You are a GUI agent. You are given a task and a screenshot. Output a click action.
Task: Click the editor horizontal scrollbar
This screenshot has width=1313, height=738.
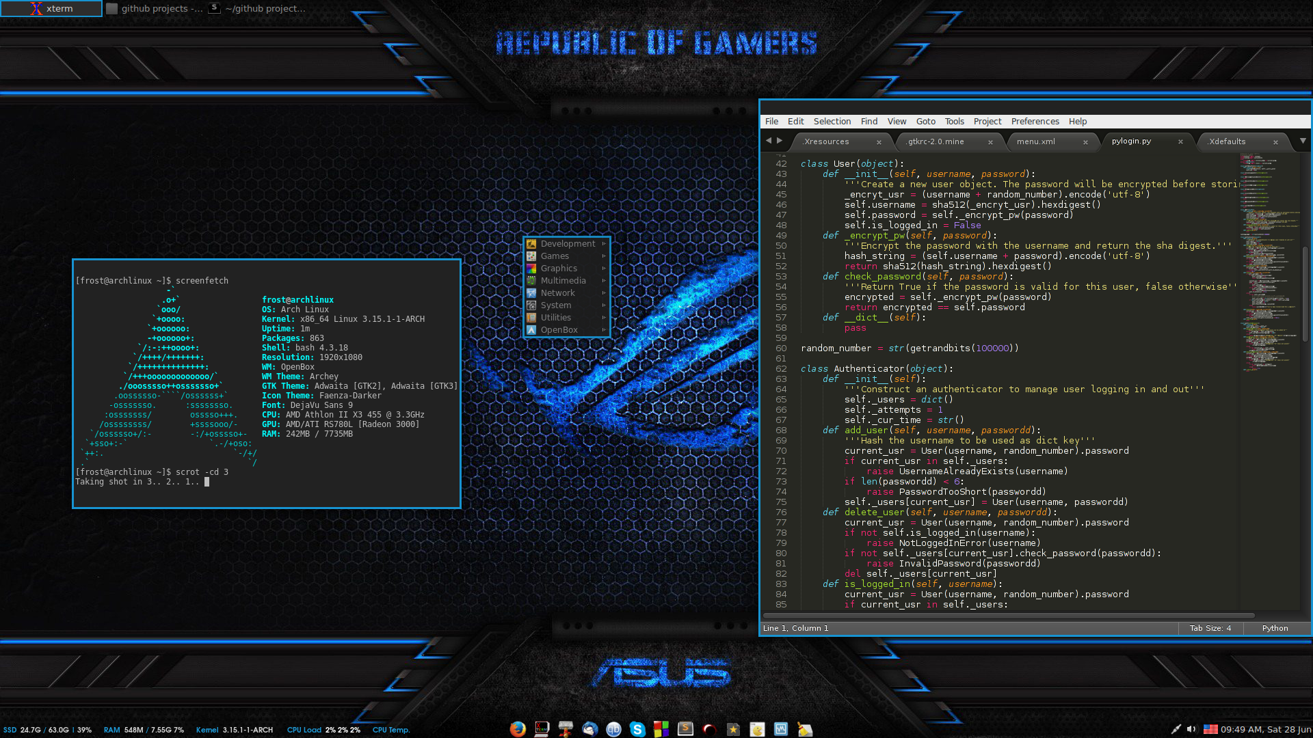click(1009, 615)
